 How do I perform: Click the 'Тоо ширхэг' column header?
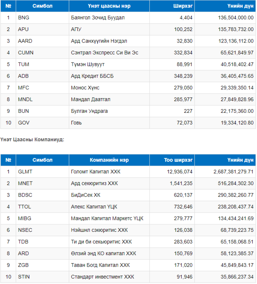(x=172, y=160)
